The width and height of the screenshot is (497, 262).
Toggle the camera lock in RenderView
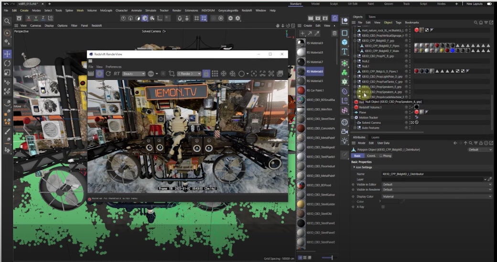[x=206, y=74]
